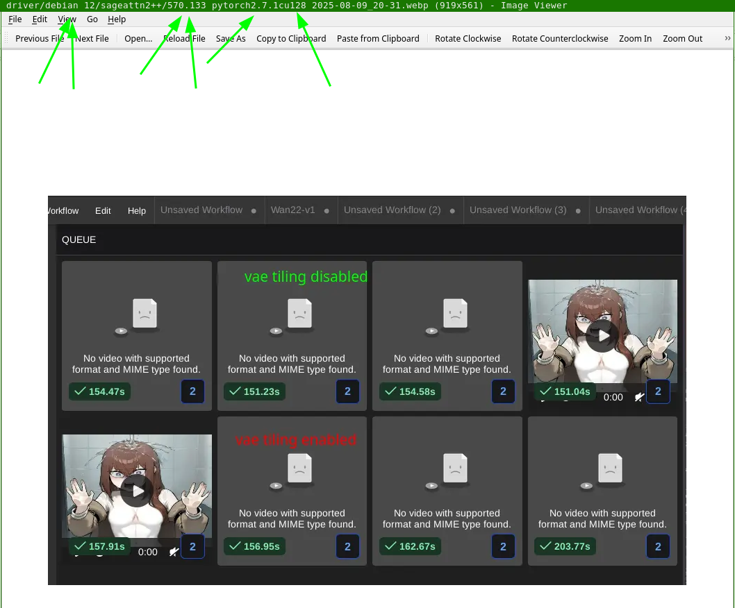Click the 154.58s duration badge
Image resolution: width=735 pixels, height=608 pixels.
coord(410,391)
